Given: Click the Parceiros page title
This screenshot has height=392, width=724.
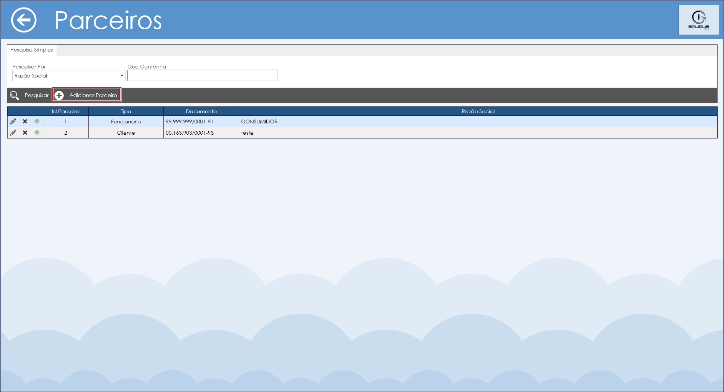Looking at the screenshot, I should (108, 20).
